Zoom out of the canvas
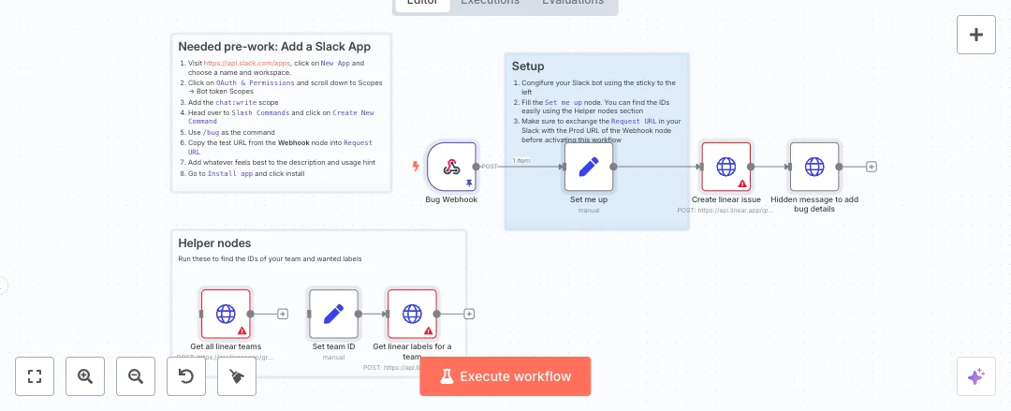This screenshot has height=411, width=1011. 135,376
